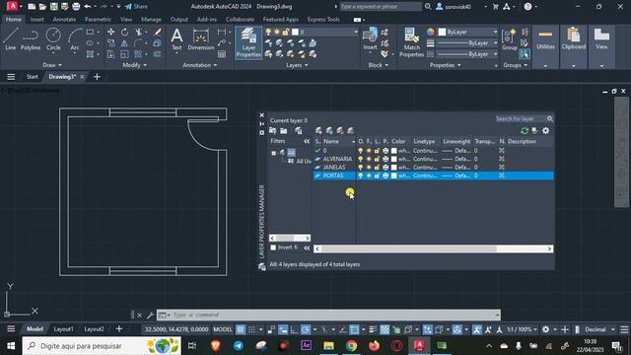Image resolution: width=631 pixels, height=355 pixels.
Task: Switch to the Express Tools tab
Action: (323, 20)
